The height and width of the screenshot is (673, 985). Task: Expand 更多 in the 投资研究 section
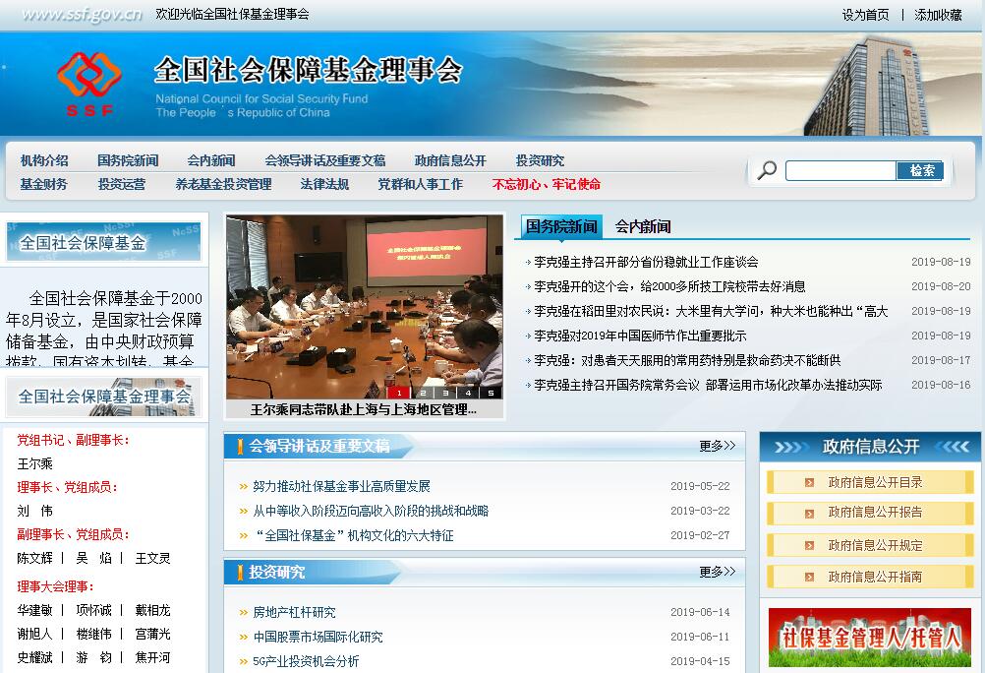[717, 572]
